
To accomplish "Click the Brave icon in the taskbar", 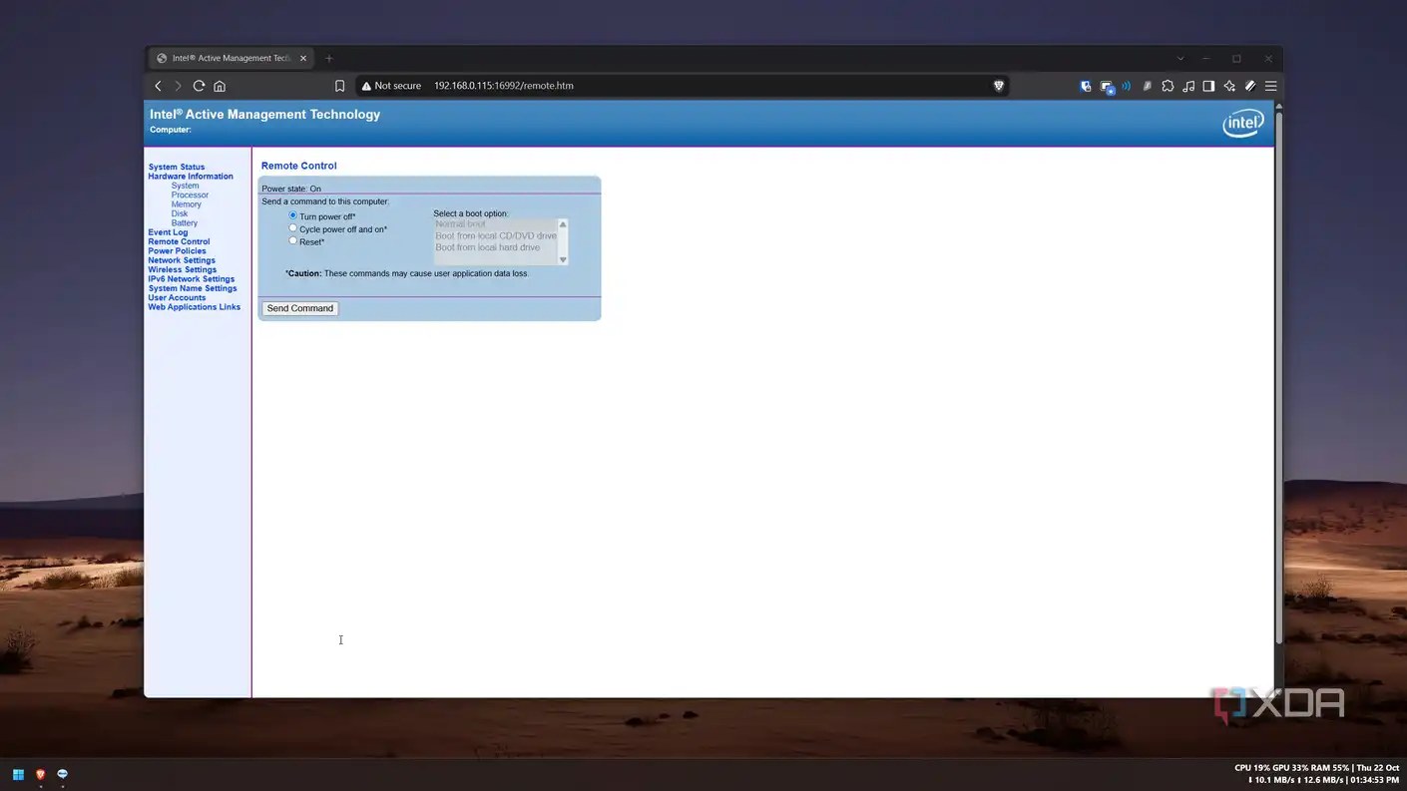I will click(x=41, y=774).
